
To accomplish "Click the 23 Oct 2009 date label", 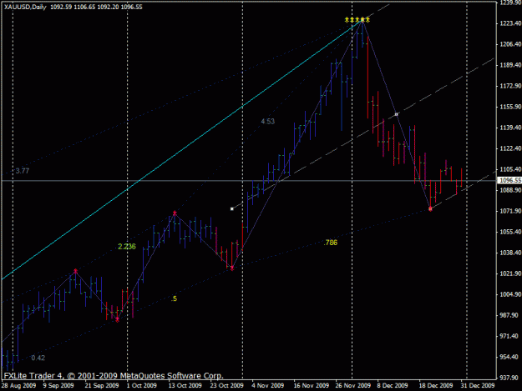I will click(x=226, y=386).
